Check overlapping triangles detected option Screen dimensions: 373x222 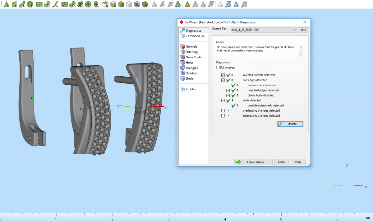click(x=223, y=111)
